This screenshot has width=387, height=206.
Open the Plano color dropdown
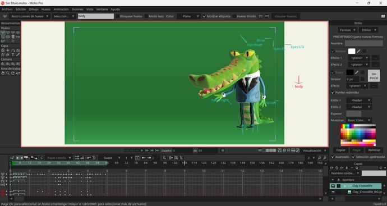coord(188,16)
